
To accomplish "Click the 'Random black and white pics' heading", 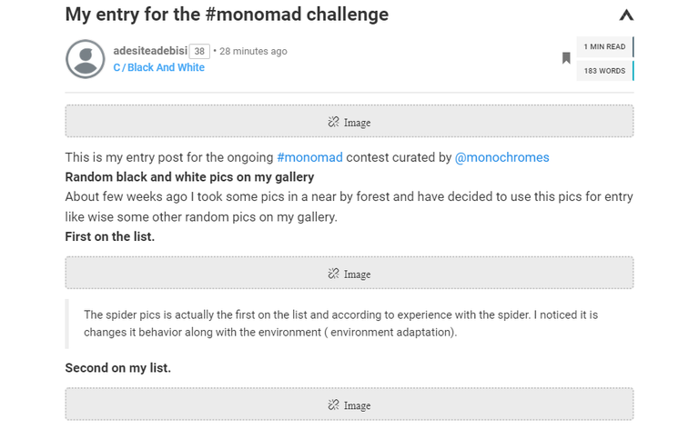I will tap(189, 177).
